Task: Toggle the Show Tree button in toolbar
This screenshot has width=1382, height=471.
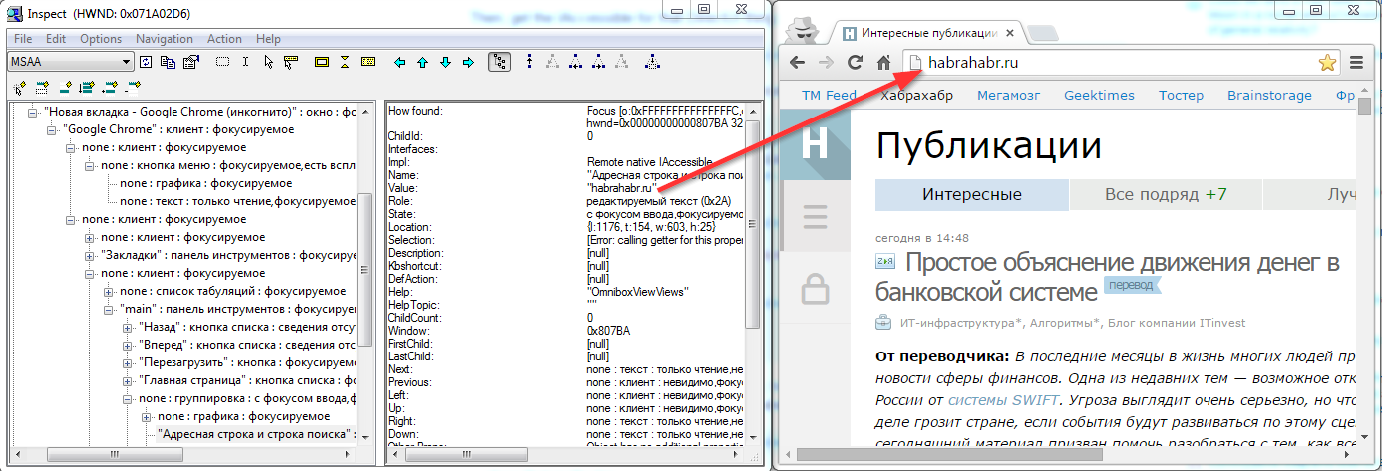Action: [x=499, y=62]
